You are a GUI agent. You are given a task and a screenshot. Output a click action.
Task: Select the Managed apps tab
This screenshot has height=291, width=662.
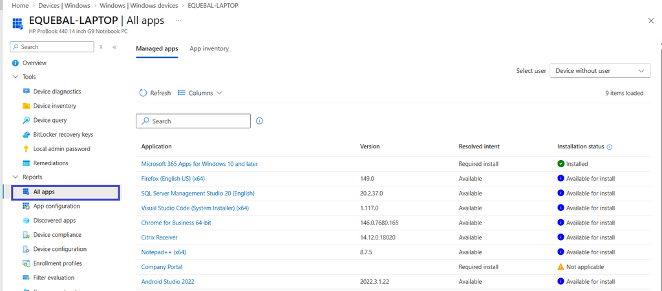[157, 48]
